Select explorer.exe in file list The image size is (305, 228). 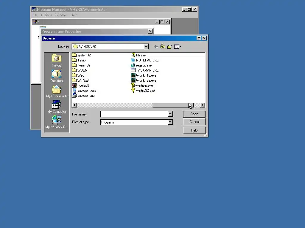pyautogui.click(x=83, y=96)
